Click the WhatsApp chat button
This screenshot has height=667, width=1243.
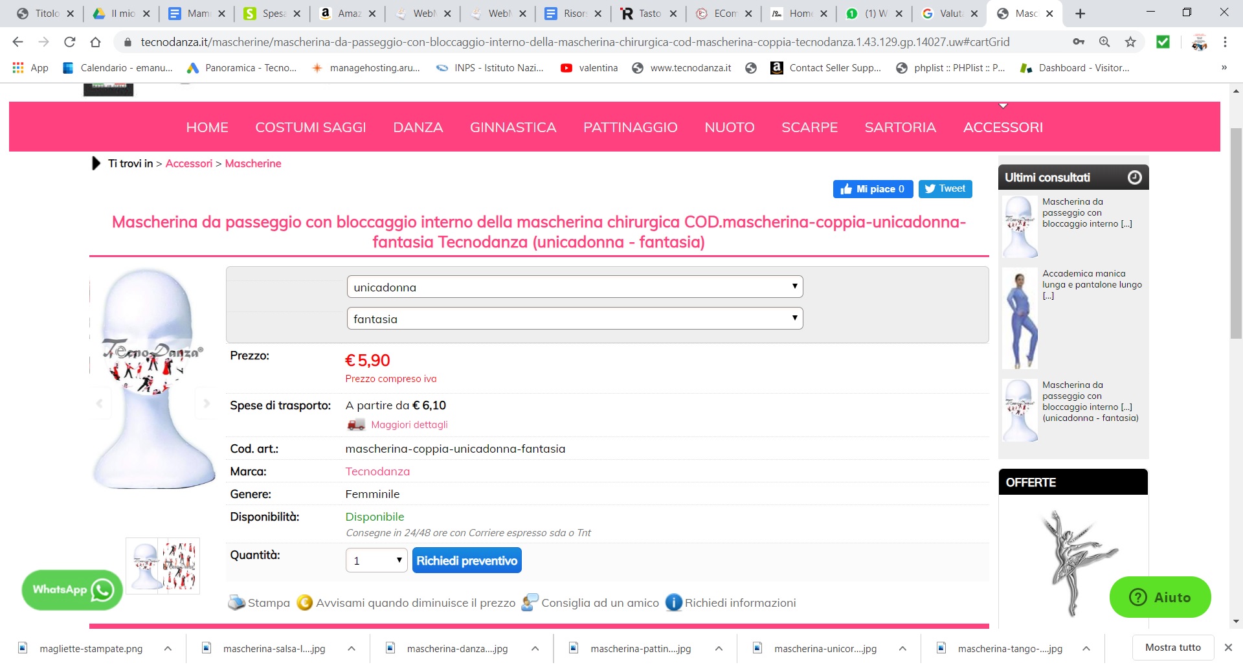pos(72,590)
